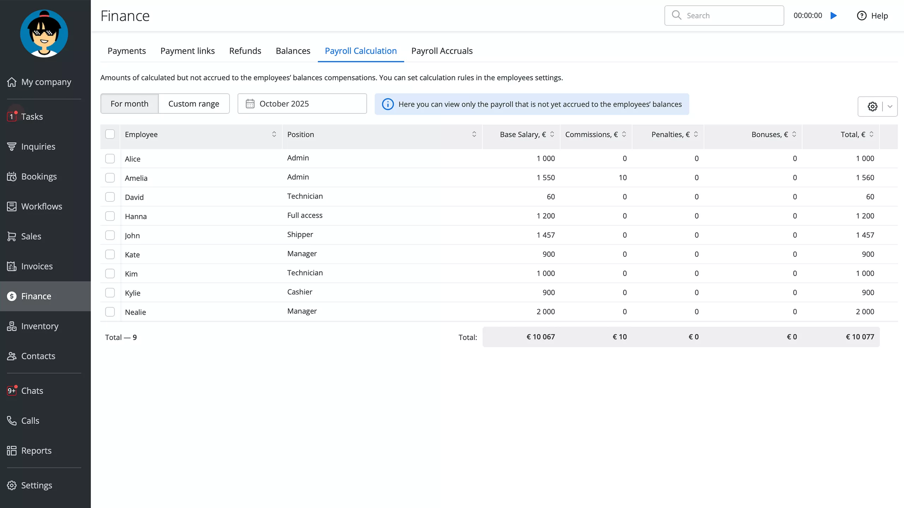Go to Bookings in sidebar
Image resolution: width=904 pixels, height=508 pixels.
click(39, 176)
